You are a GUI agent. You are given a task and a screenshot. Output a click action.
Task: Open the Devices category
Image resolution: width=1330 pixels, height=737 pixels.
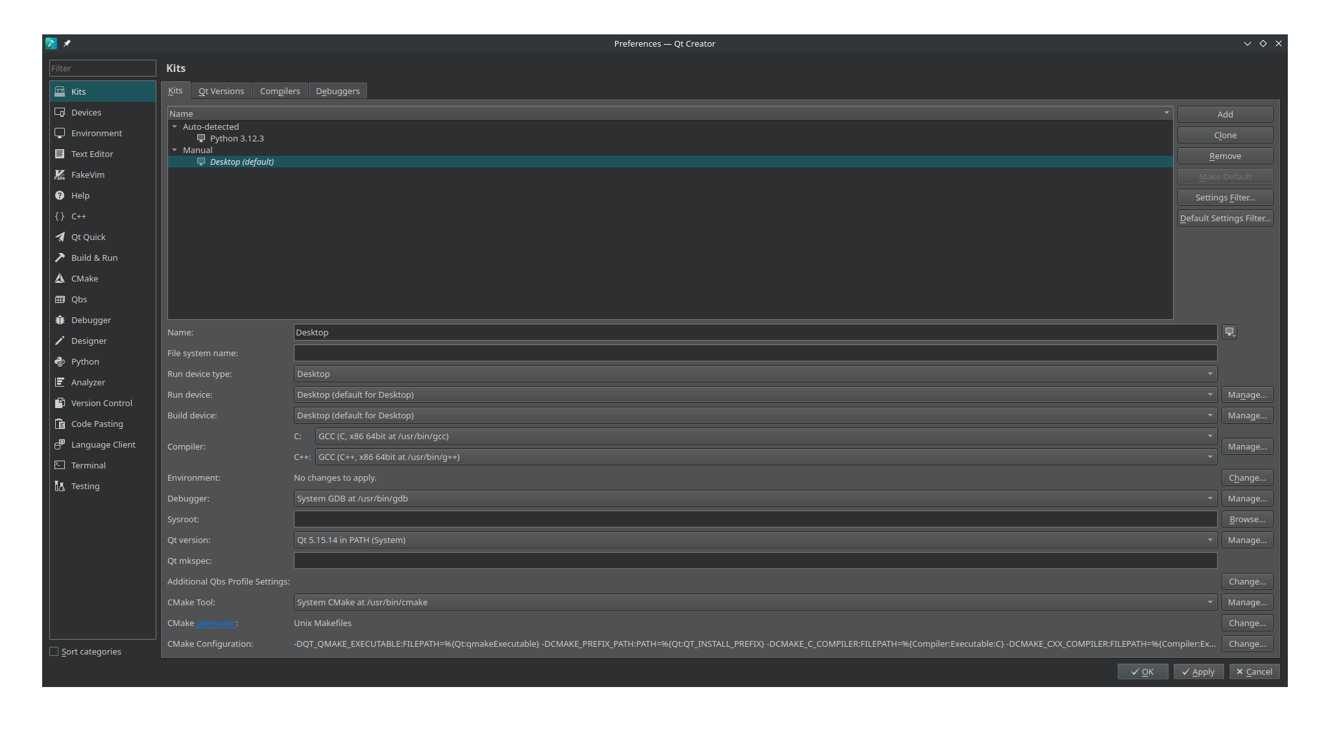coord(103,112)
